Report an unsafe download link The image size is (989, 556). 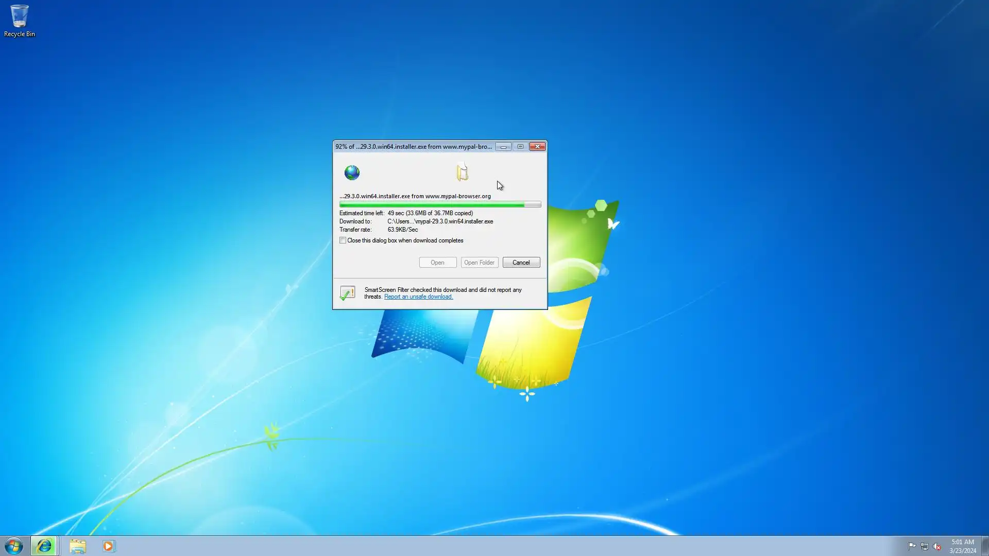(418, 297)
